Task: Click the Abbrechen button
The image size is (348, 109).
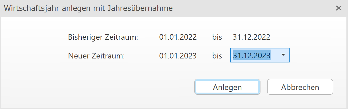Action: [300, 87]
